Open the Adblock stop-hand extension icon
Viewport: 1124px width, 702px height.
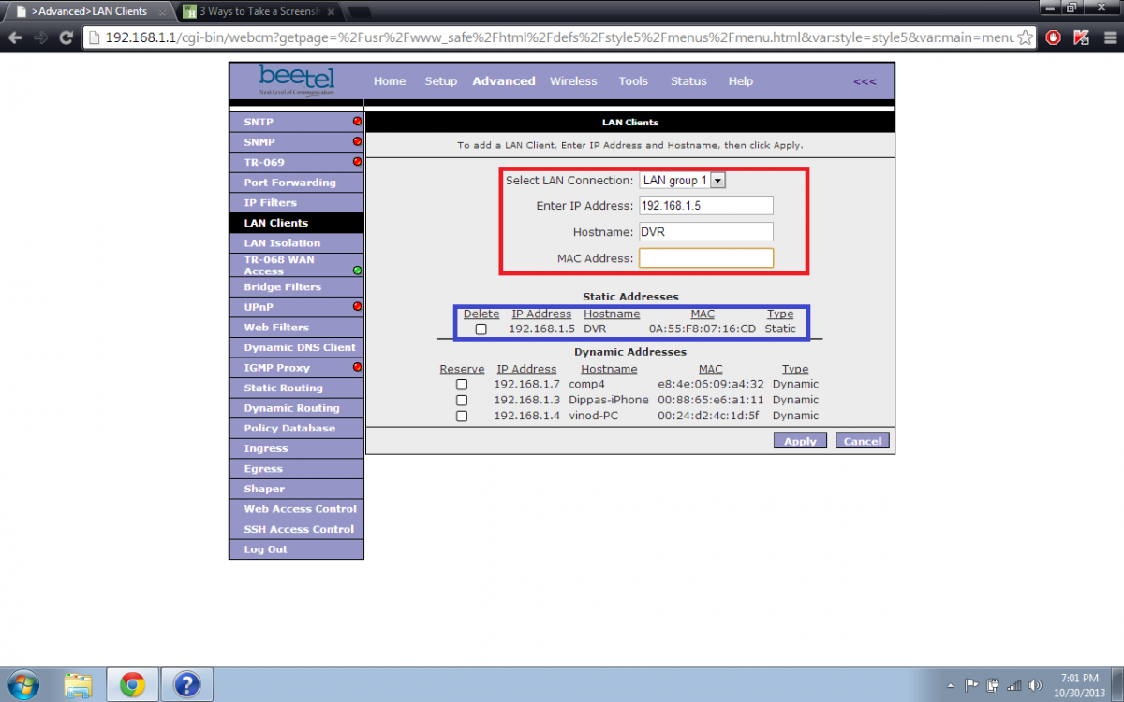tap(1054, 37)
